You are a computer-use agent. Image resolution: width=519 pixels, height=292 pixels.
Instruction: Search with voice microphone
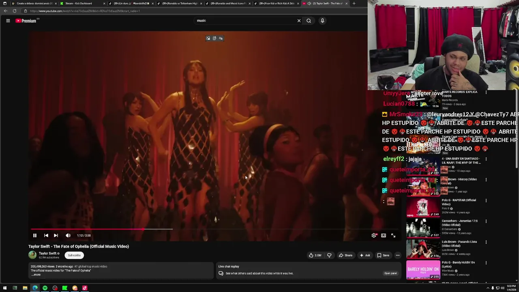pyautogui.click(x=322, y=21)
